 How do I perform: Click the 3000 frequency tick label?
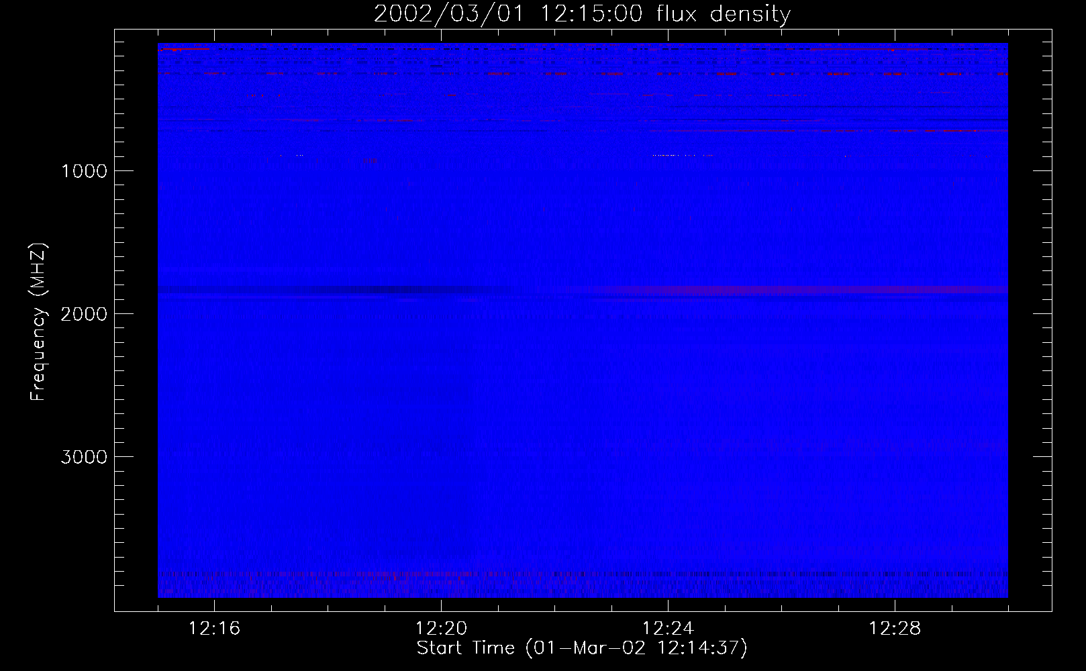84,457
